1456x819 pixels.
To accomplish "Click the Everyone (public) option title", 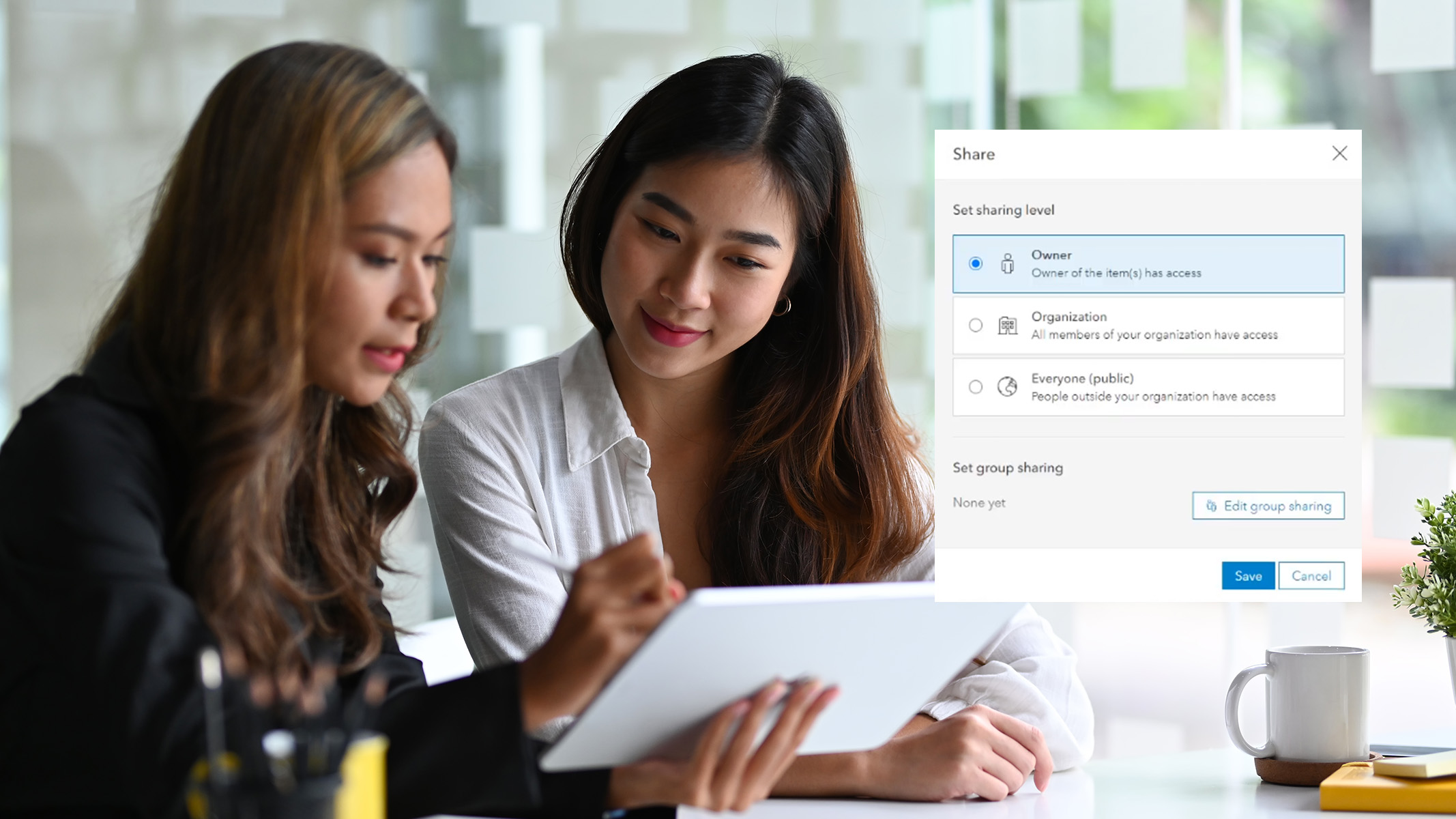I will [x=1082, y=378].
